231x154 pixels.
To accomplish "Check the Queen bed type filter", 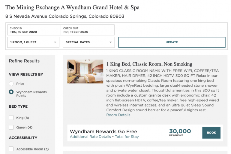I will [11, 127].
